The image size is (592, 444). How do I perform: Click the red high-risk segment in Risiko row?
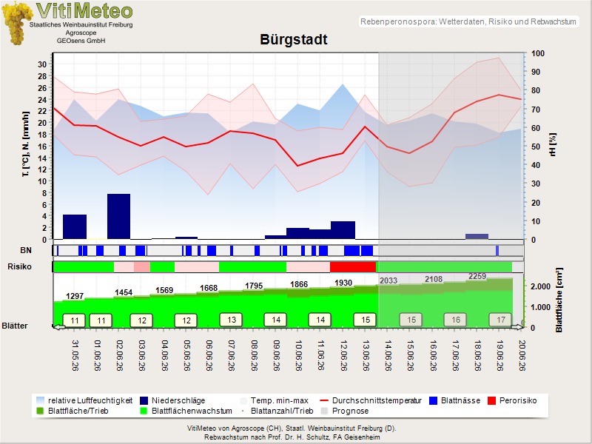click(353, 267)
